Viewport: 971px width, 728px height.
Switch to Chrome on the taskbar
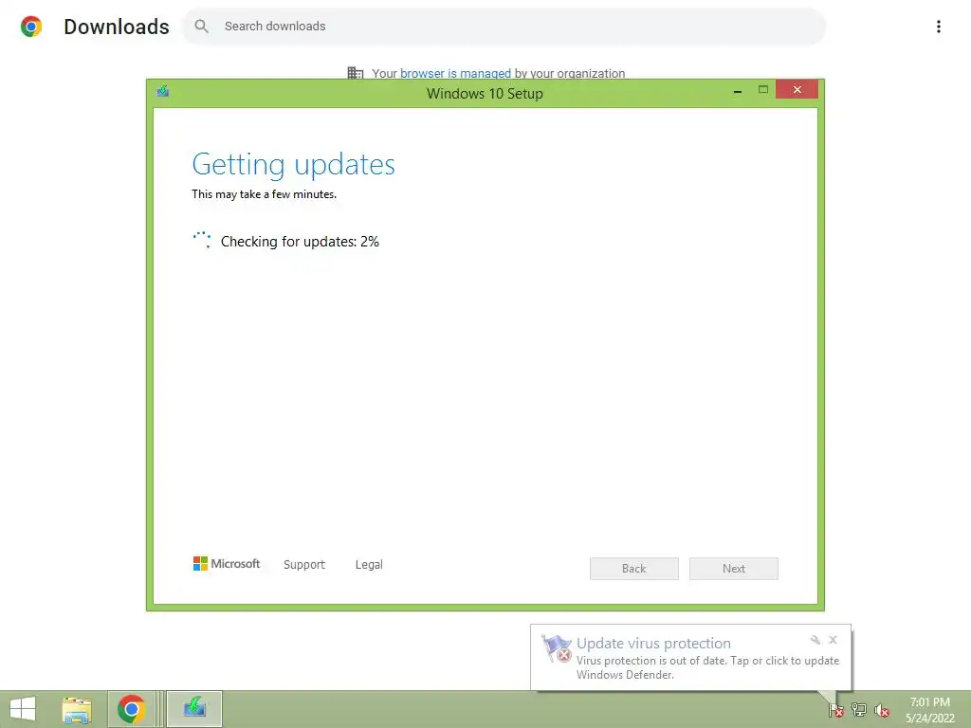coord(131,709)
